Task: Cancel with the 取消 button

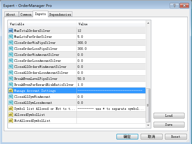Action: pyautogui.click(x=151, y=136)
